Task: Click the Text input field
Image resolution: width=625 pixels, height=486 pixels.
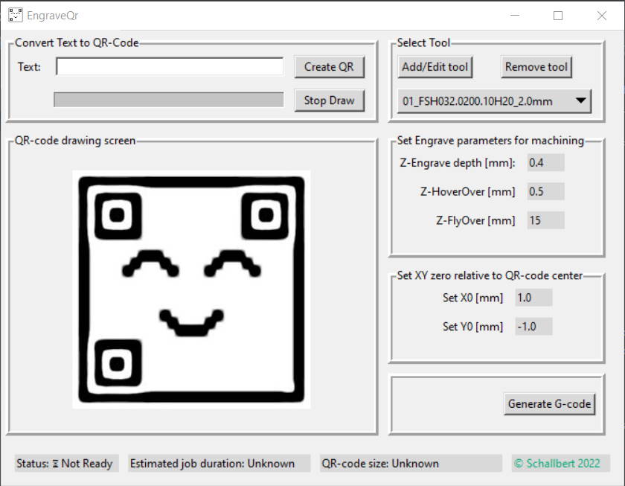Action: pos(170,66)
